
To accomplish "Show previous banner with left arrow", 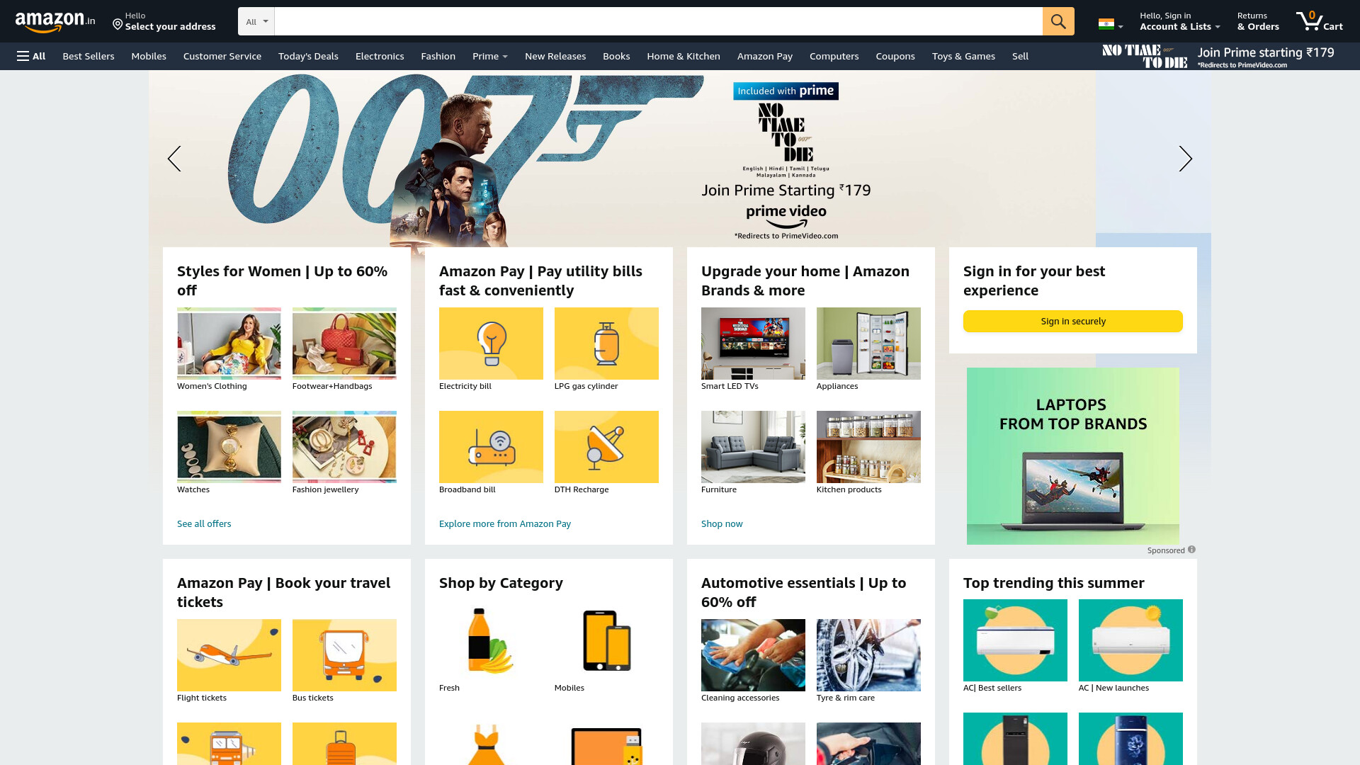I will pos(174,159).
